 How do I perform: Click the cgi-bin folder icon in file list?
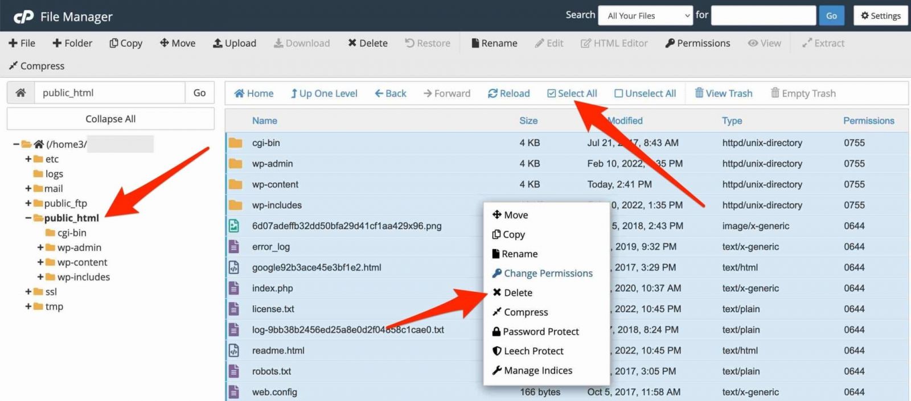coord(235,143)
